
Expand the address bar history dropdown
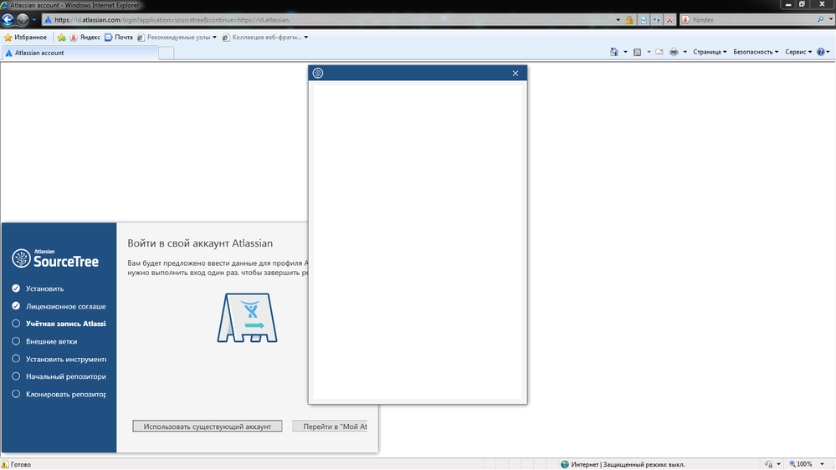click(x=618, y=20)
